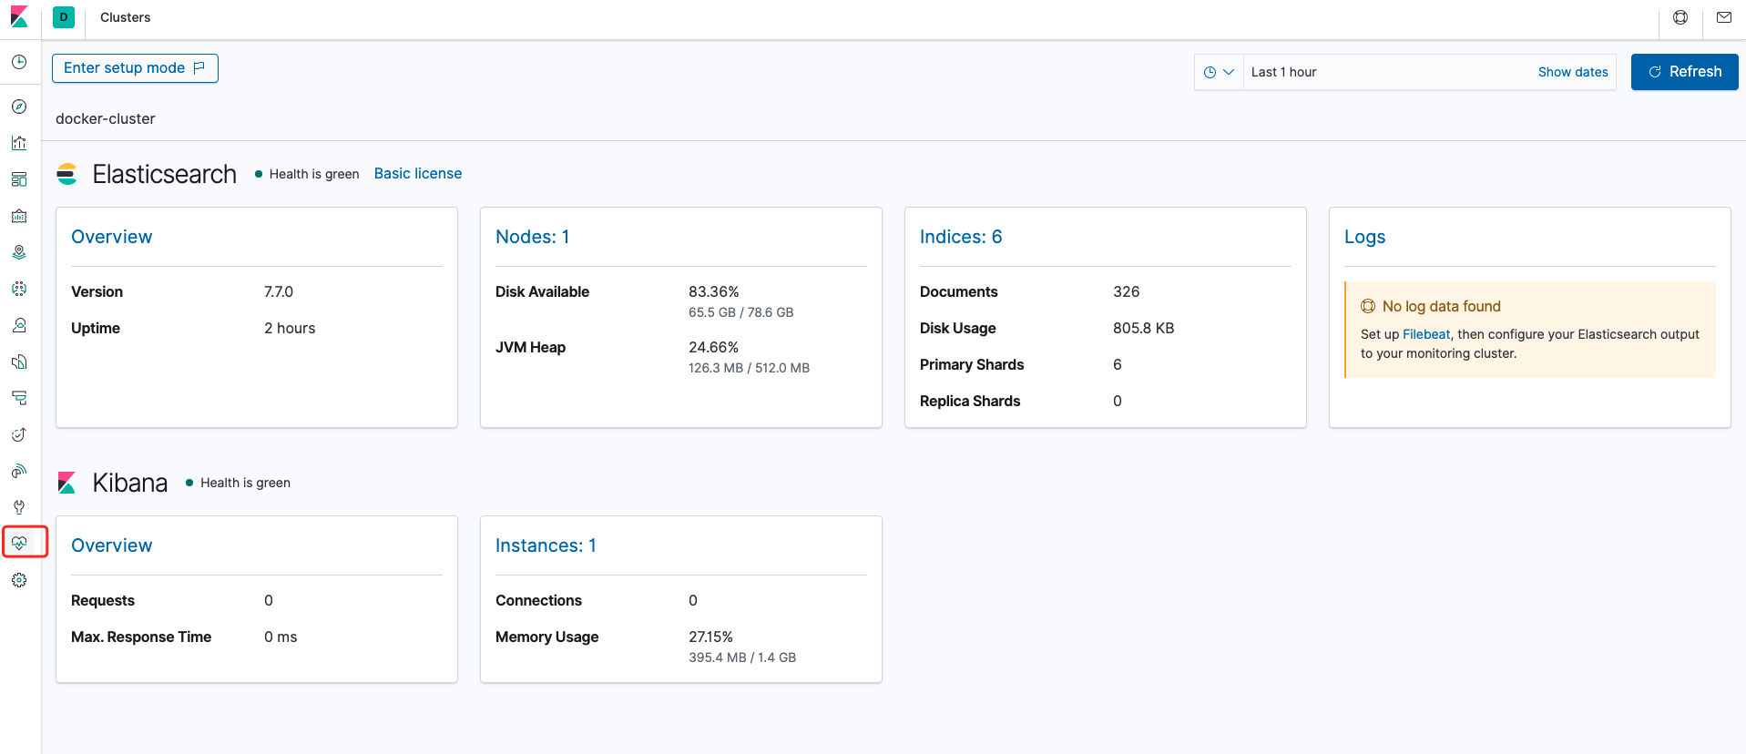Click the 126.3 MB / 512.0 MB text
The width and height of the screenshot is (1746, 754).
[x=749, y=368]
